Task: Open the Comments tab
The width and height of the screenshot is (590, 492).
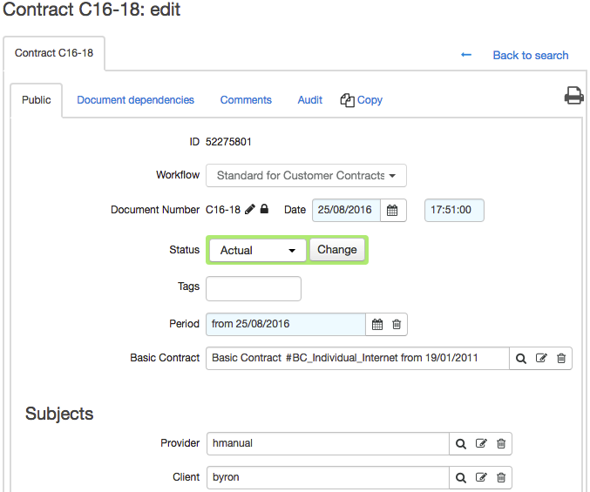Action: tap(246, 100)
